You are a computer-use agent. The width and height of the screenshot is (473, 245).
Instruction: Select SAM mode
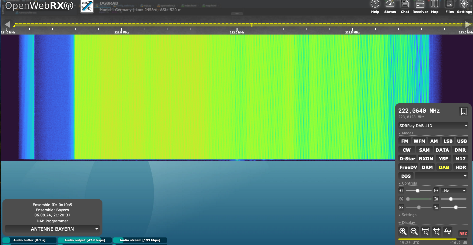click(x=424, y=150)
